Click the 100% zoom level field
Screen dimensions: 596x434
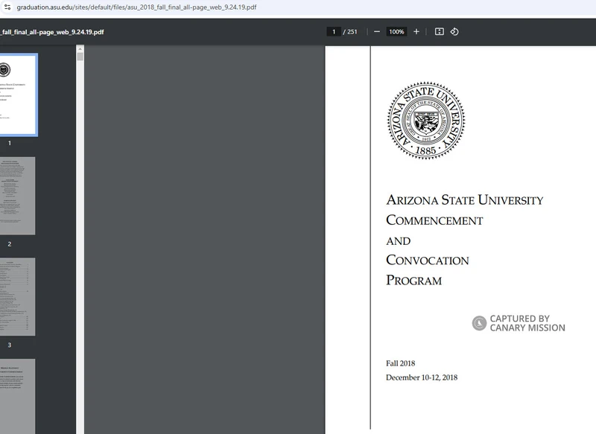(396, 32)
